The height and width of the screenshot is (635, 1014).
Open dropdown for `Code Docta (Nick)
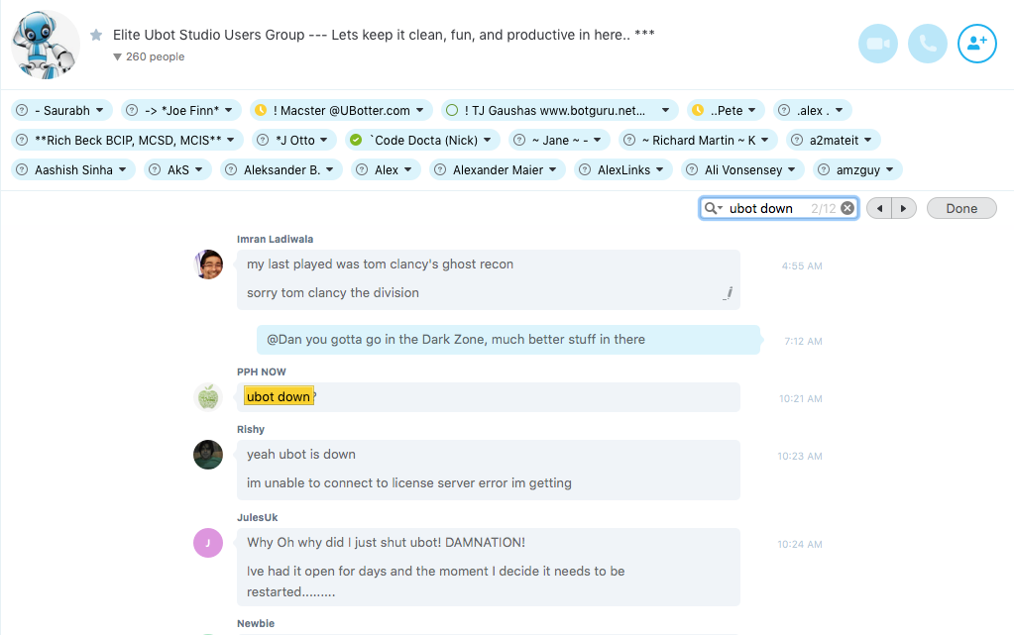click(x=487, y=141)
